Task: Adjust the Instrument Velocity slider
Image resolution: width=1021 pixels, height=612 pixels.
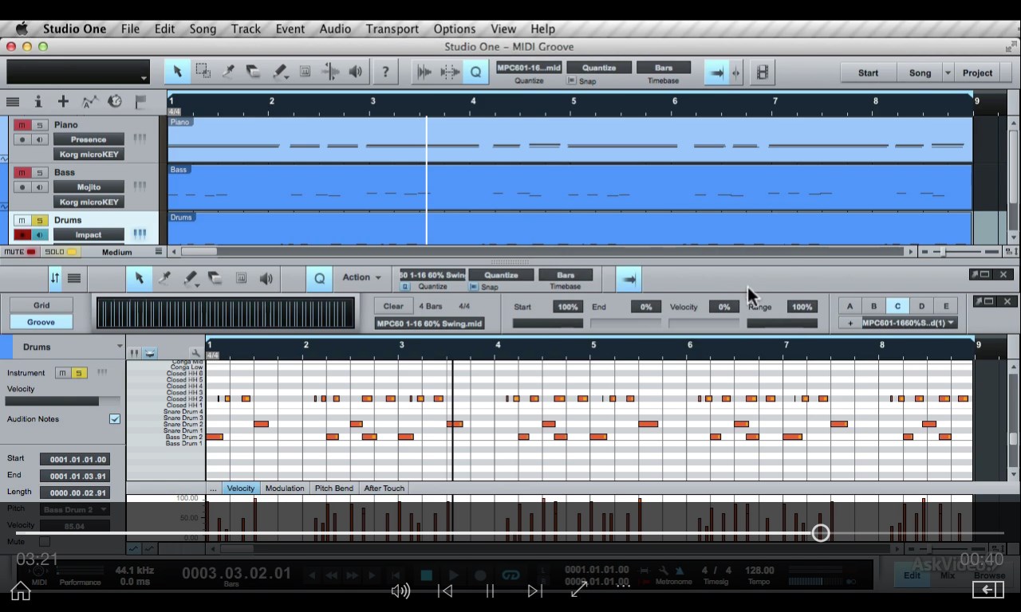Action: pyautogui.click(x=64, y=401)
